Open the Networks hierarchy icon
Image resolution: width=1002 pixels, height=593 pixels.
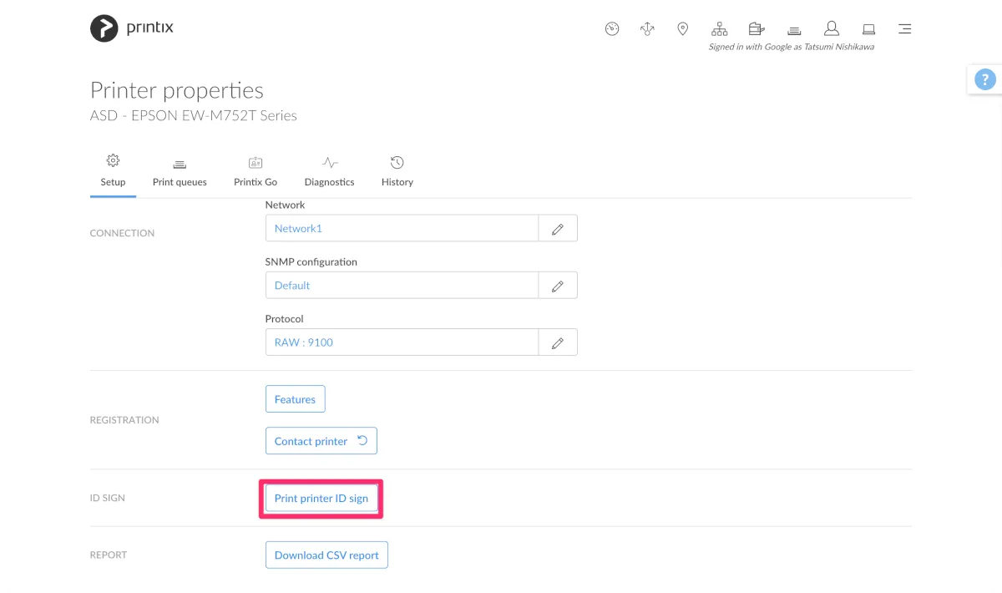[720, 29]
